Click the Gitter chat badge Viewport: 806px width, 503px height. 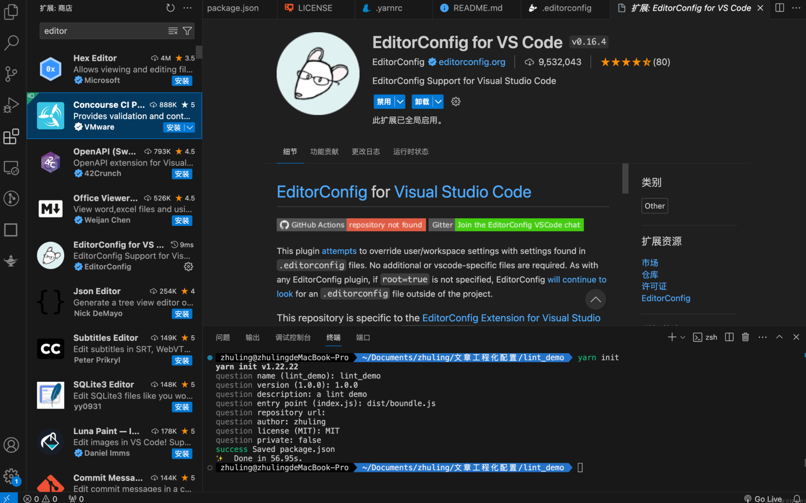506,225
